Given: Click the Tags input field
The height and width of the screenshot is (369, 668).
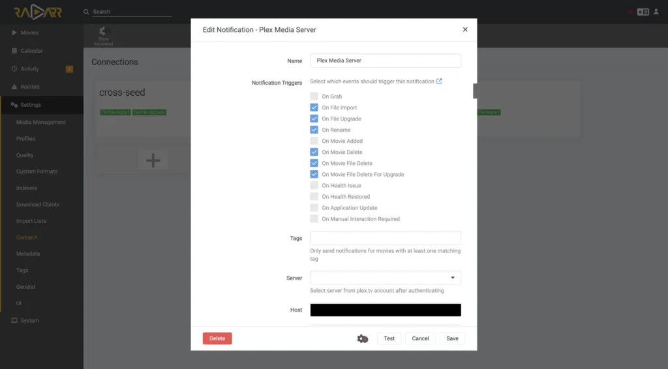Looking at the screenshot, I should (x=386, y=238).
